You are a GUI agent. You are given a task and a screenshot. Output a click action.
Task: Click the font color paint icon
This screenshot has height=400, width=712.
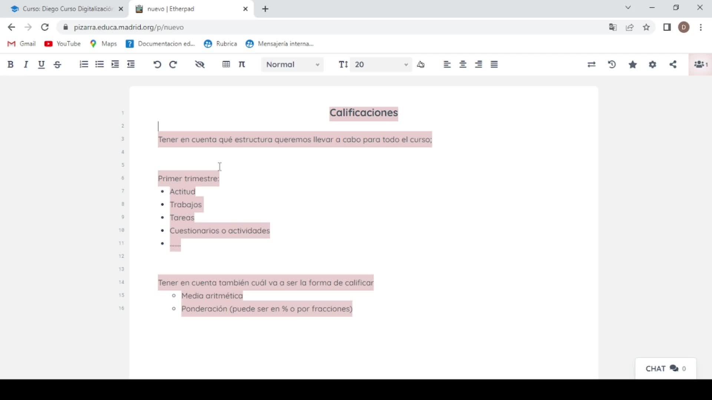click(421, 64)
